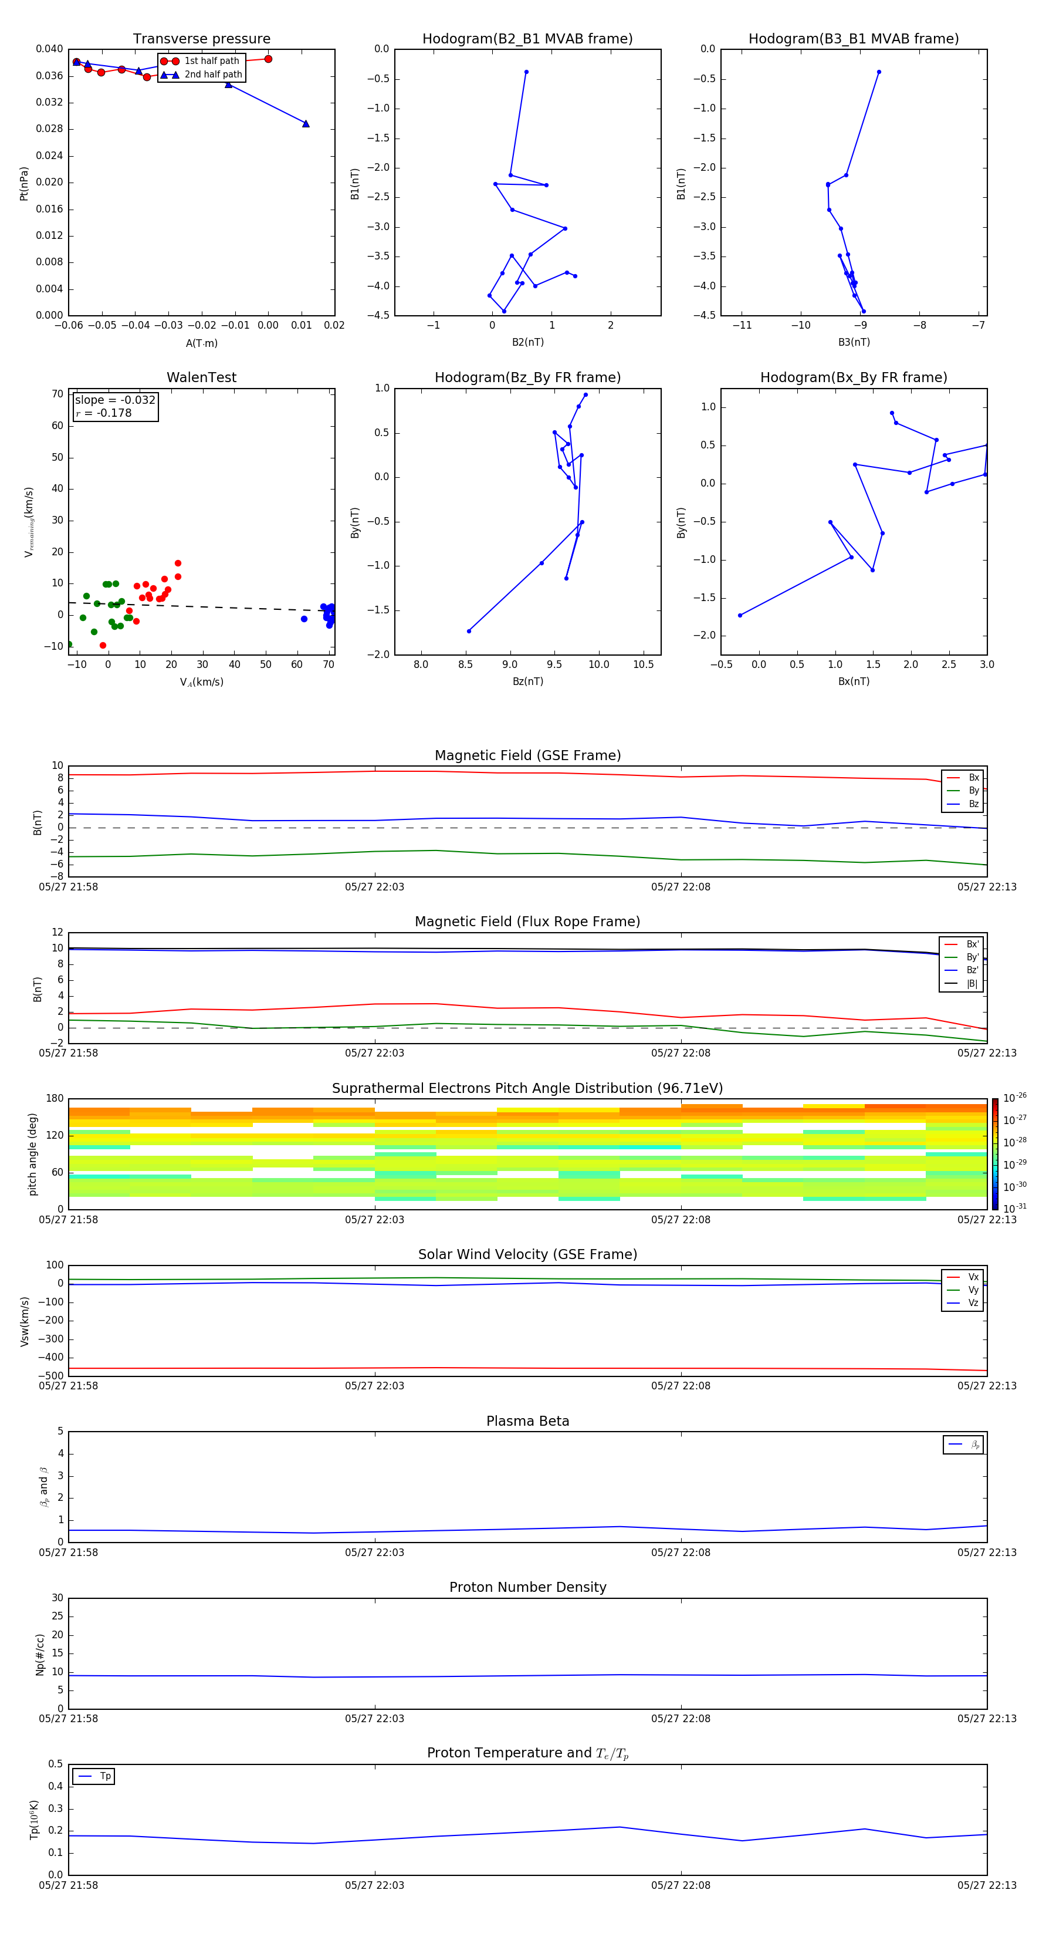Click 'V_A(km/s)' axis label in WalenTest

201,682
